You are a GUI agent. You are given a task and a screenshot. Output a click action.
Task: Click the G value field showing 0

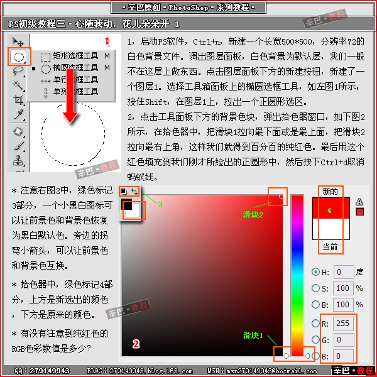344,340
